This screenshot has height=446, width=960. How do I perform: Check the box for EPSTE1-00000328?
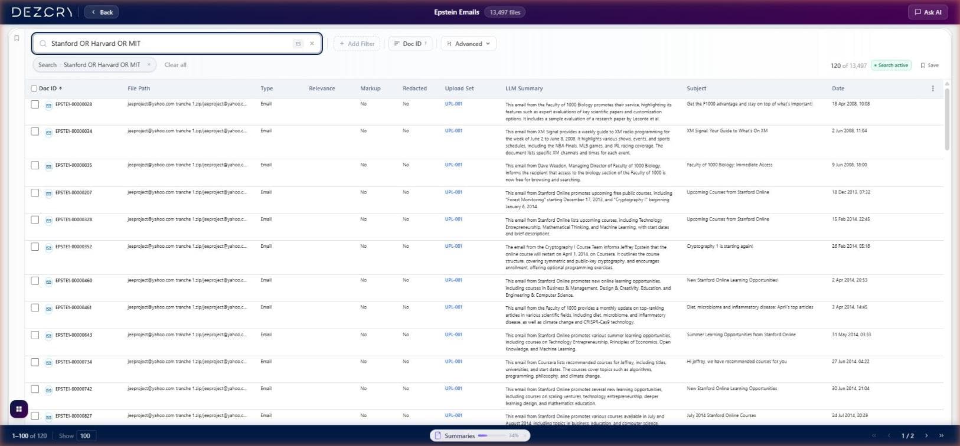(x=35, y=220)
